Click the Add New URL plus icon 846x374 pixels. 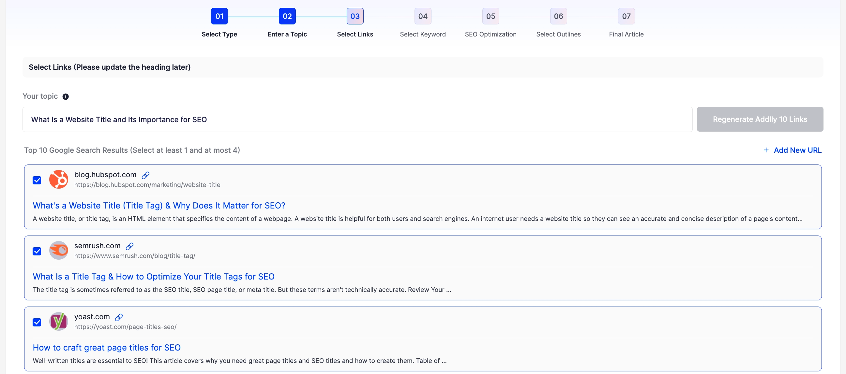765,150
